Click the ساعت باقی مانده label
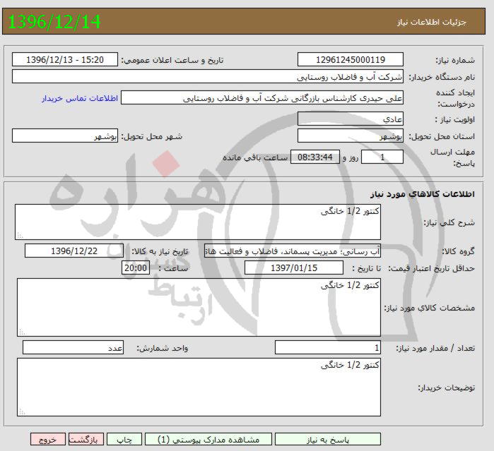Image resolution: width=494 pixels, height=451 pixels. [255, 157]
